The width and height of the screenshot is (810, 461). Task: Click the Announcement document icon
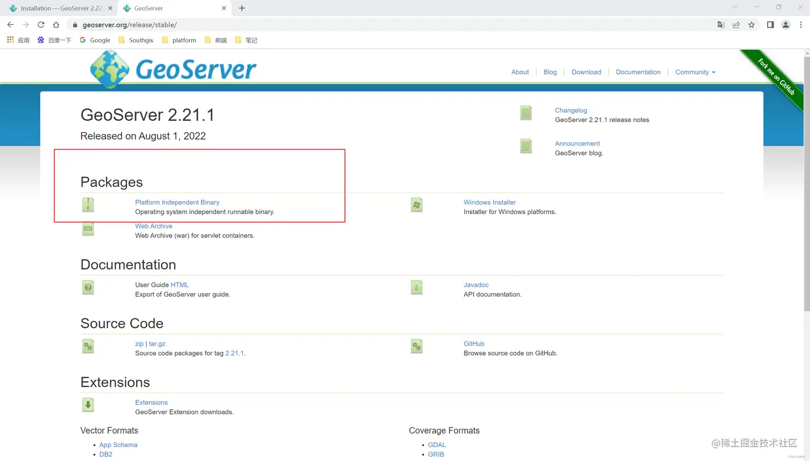click(x=526, y=146)
